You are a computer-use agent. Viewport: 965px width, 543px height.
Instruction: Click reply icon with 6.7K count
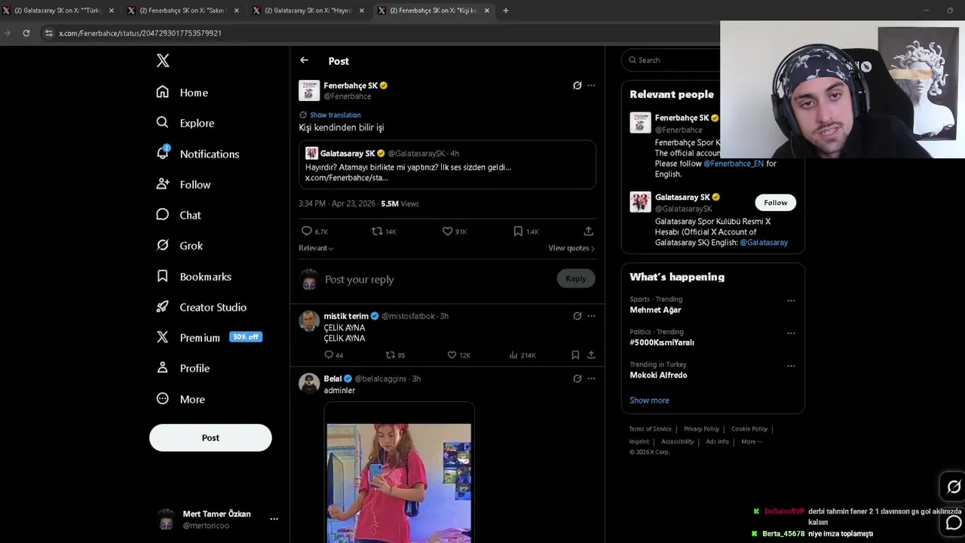(306, 232)
